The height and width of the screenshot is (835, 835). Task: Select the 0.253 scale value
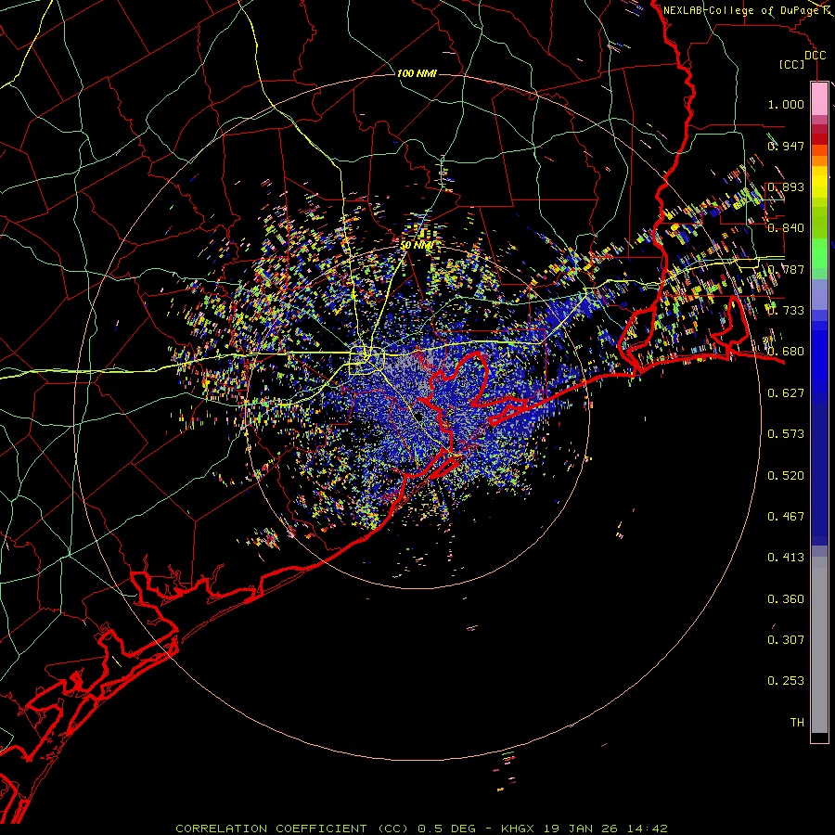[786, 681]
